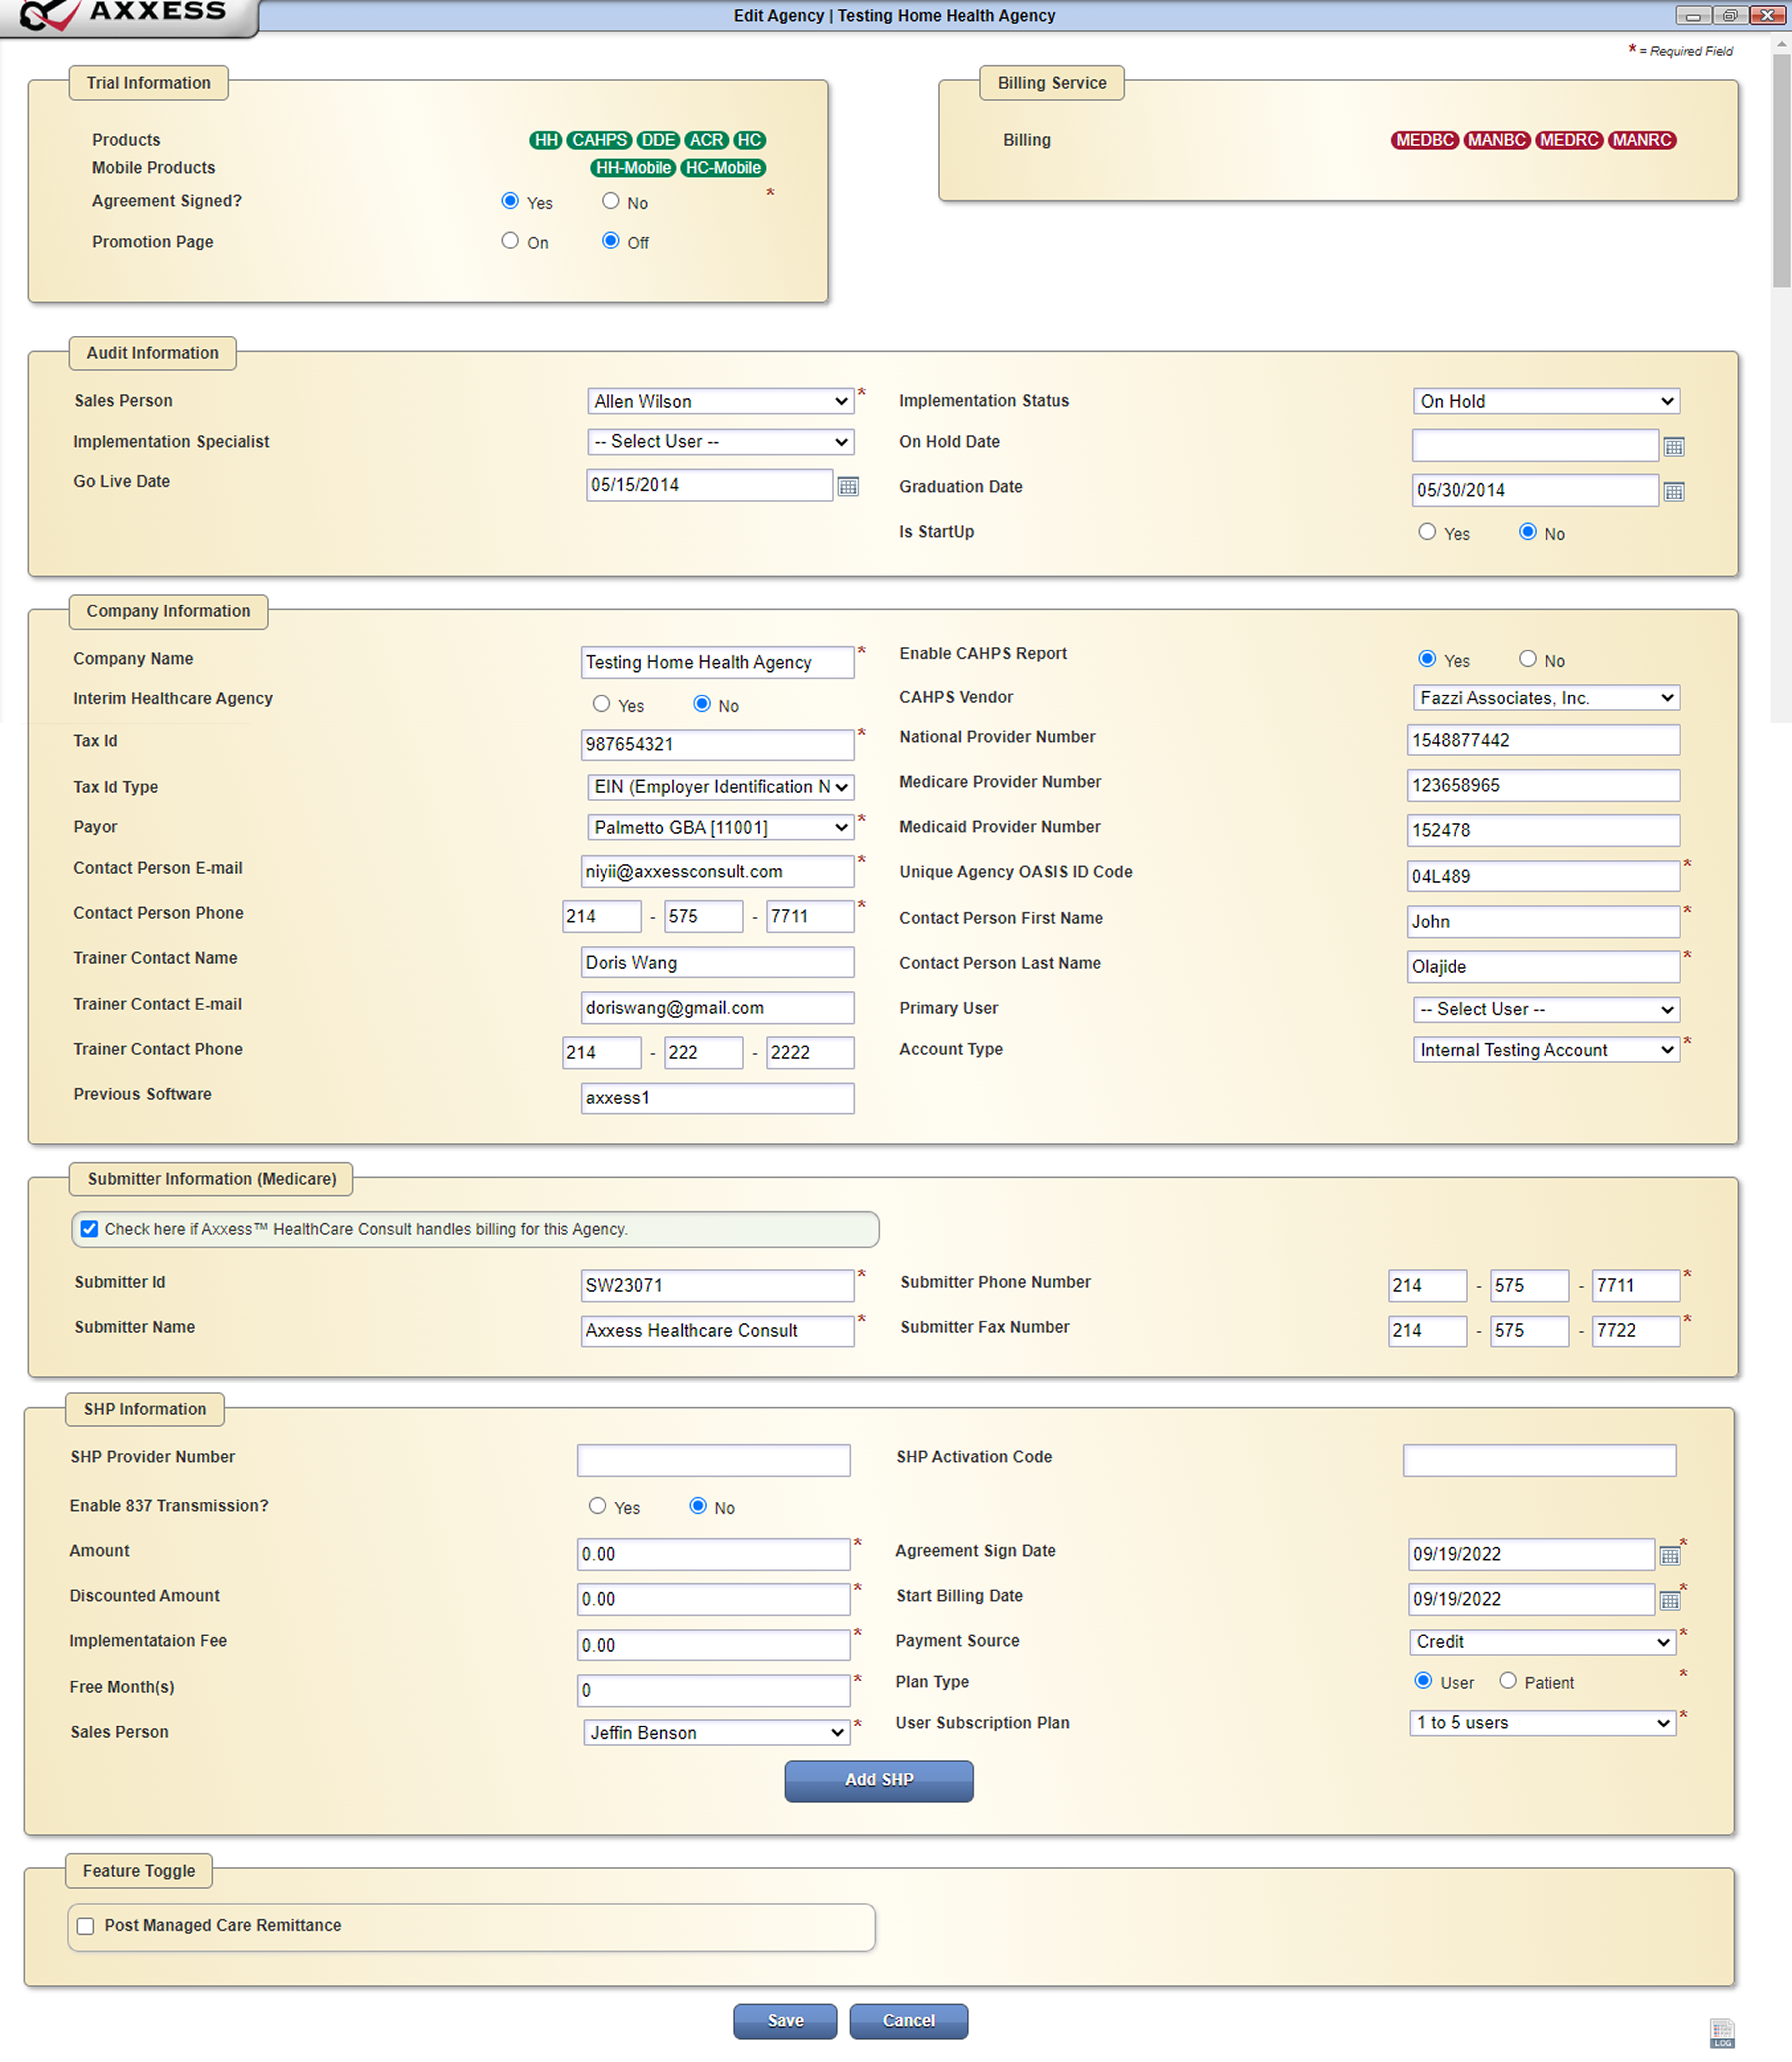Uncheck Axxess HealthCare Consult handles billing checkbox
Image resolution: width=1792 pixels, height=2062 pixels.
pos(89,1229)
